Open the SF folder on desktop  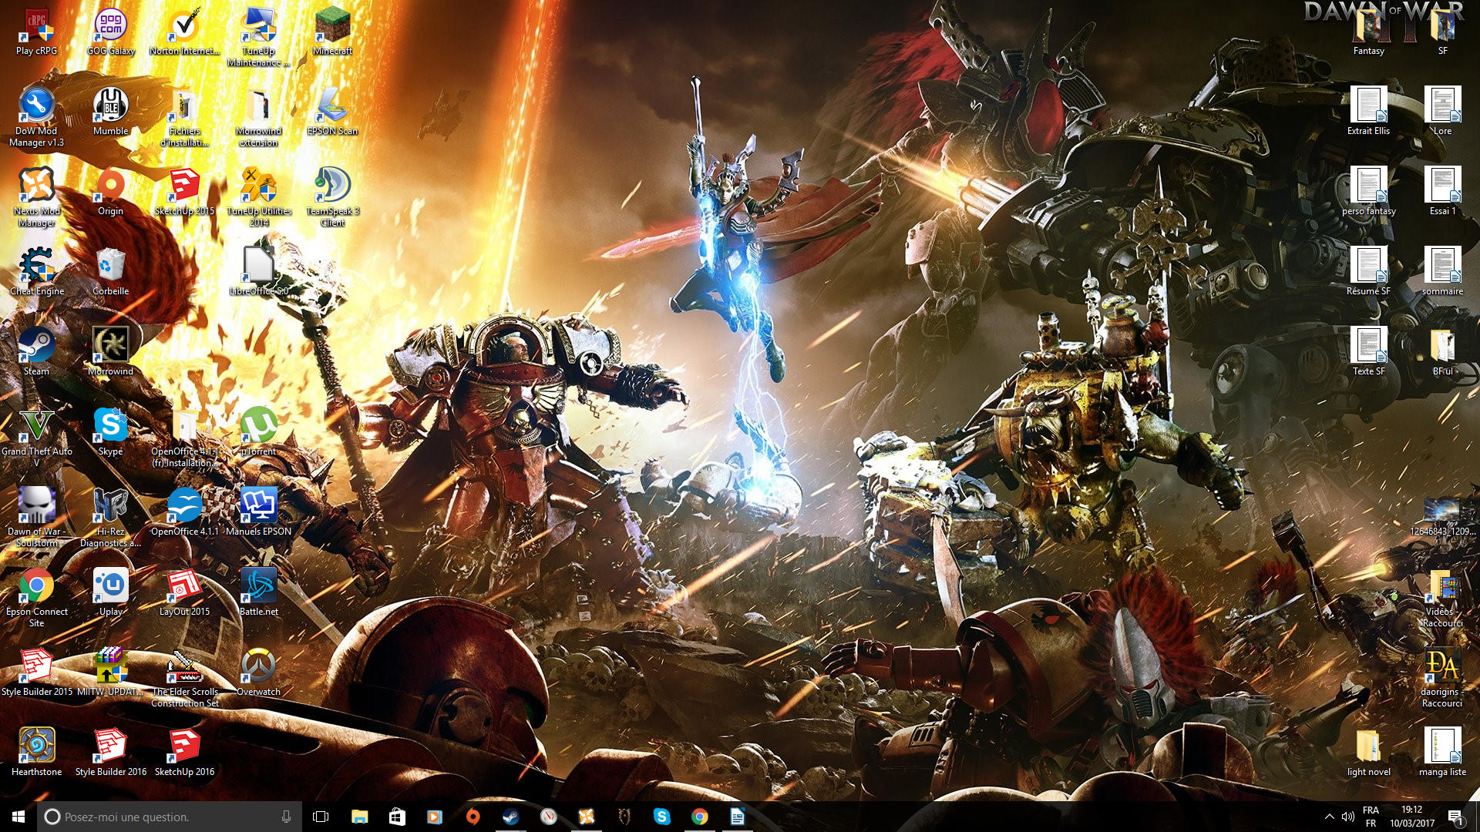click(1442, 32)
